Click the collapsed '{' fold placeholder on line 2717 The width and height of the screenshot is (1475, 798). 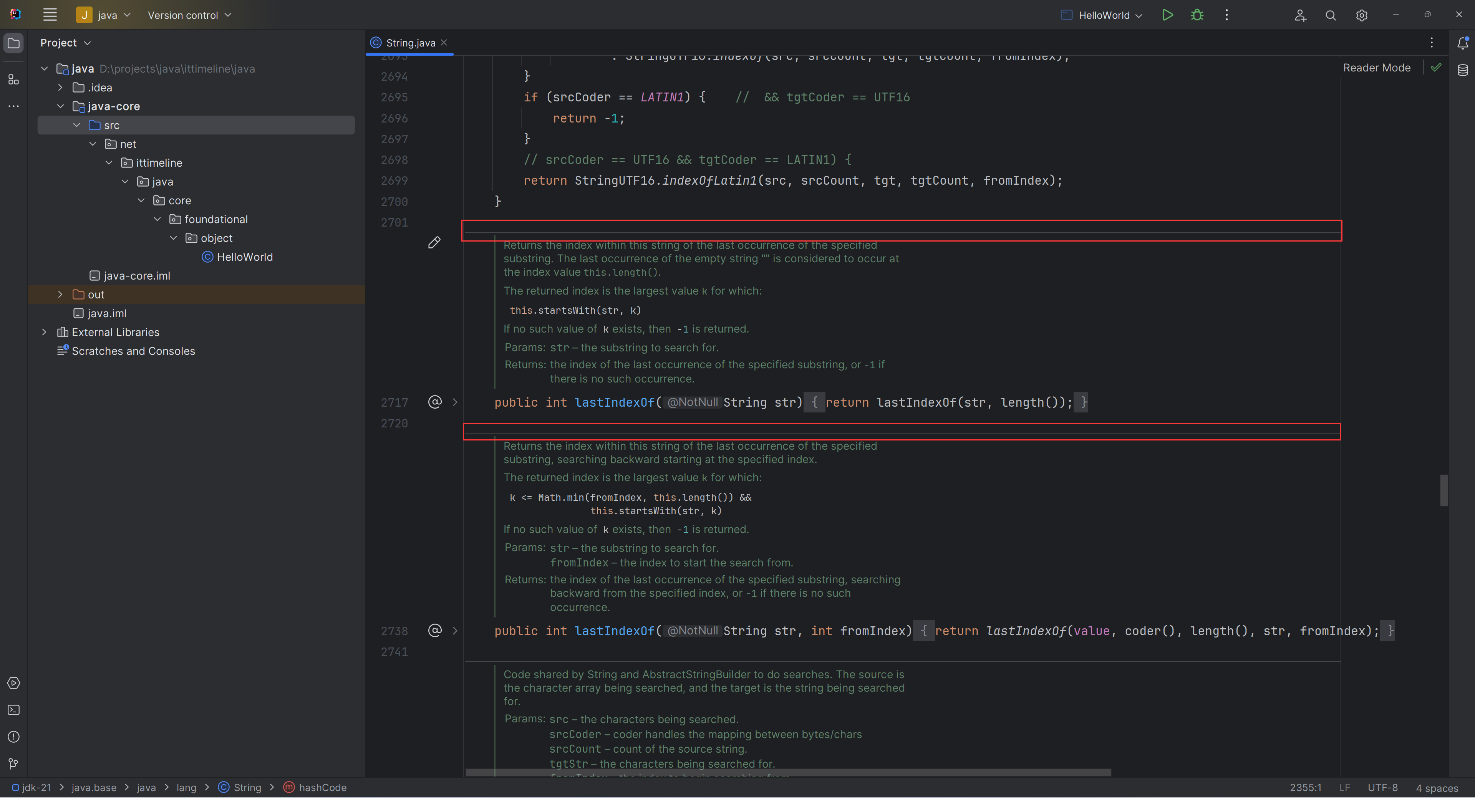(x=814, y=402)
